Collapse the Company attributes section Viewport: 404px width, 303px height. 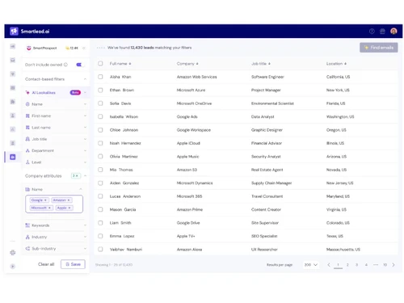[85, 176]
